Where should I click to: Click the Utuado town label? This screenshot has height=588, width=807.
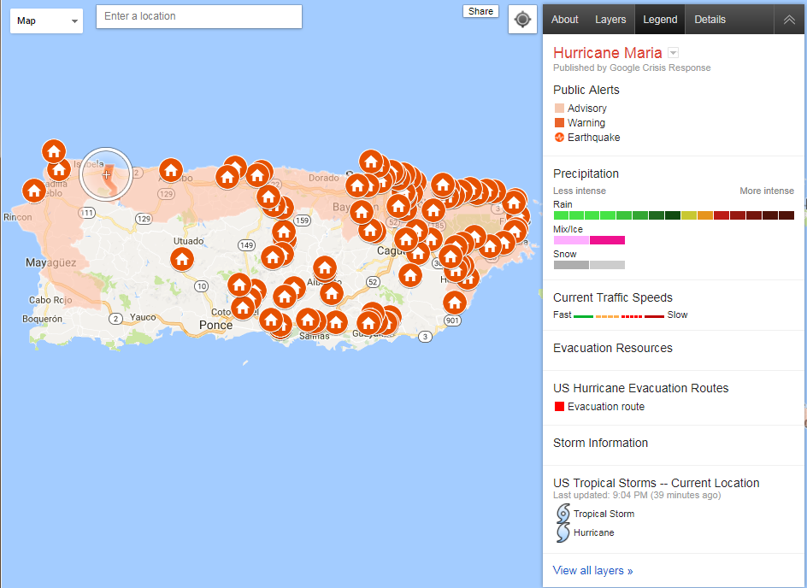click(x=188, y=241)
